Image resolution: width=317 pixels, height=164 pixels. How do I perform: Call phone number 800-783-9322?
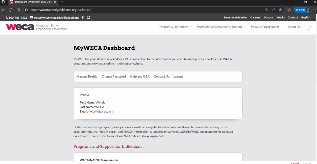click(x=16, y=18)
